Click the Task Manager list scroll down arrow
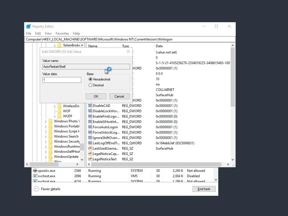288x216 pixels. click(216, 180)
